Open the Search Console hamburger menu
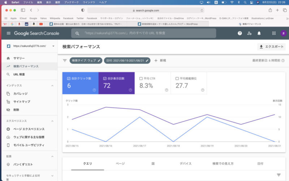Viewport: 289px width, 181px height. (8, 33)
